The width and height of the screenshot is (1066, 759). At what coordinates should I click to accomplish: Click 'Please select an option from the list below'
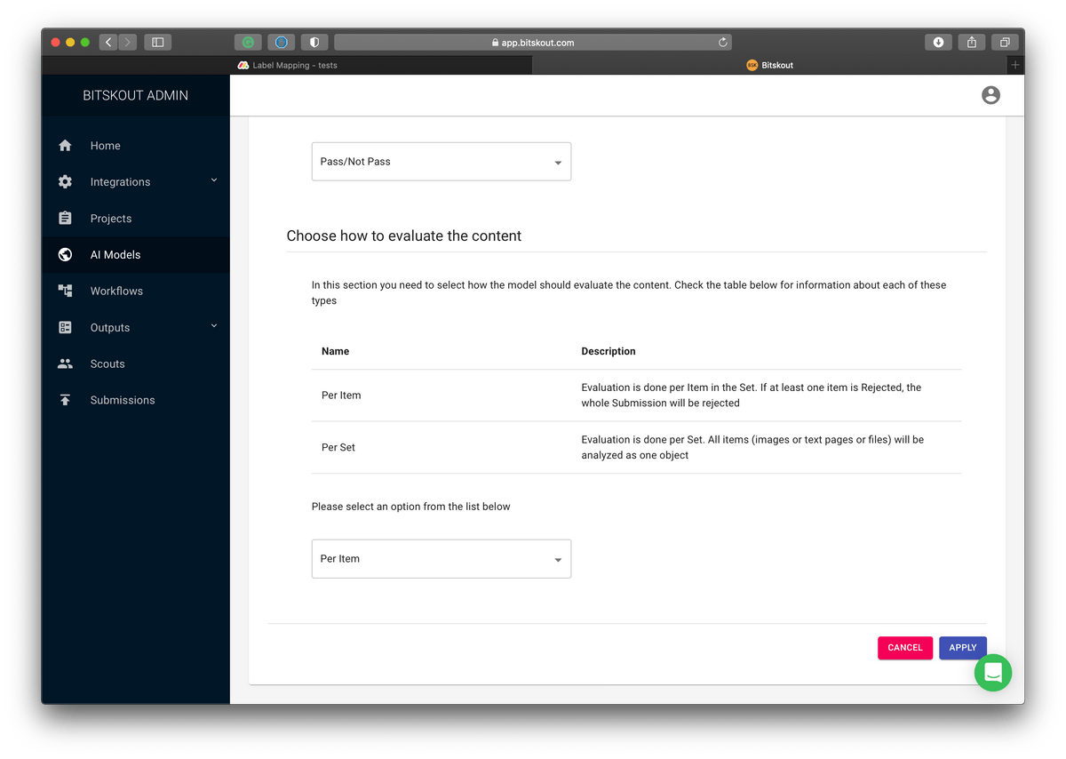click(x=411, y=507)
